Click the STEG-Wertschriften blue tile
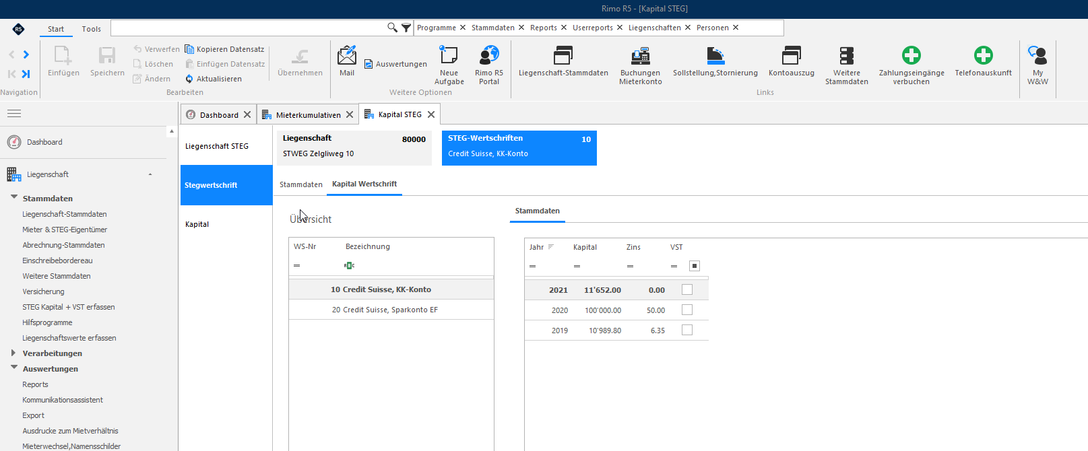Screen dimensions: 1088x451 pos(519,147)
